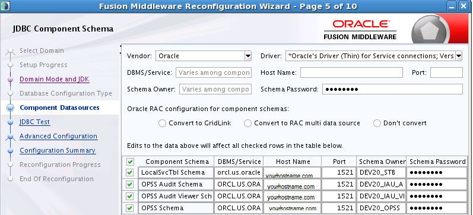
Task: Select the OPSS Audit Schema name cell
Action: pos(176,185)
